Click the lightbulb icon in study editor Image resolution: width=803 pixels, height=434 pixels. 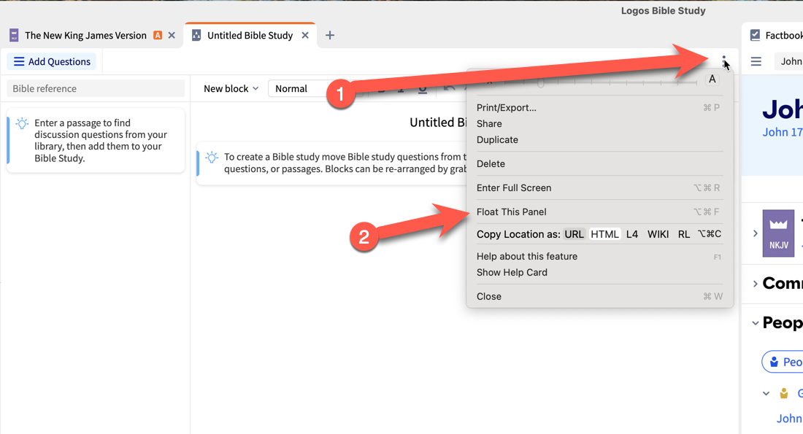[212, 157]
